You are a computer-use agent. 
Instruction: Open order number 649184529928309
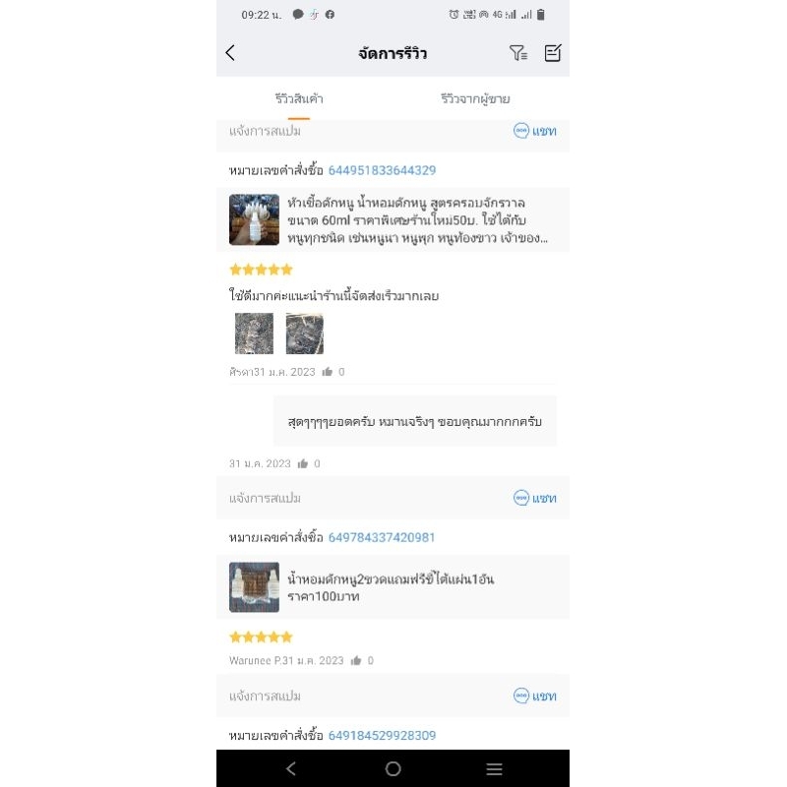point(382,735)
